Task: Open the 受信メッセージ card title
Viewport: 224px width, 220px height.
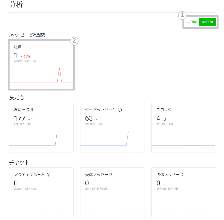Action: 98,174
